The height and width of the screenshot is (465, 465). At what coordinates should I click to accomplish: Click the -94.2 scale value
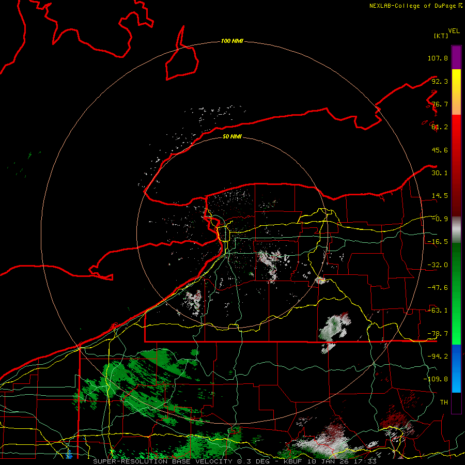coord(438,356)
